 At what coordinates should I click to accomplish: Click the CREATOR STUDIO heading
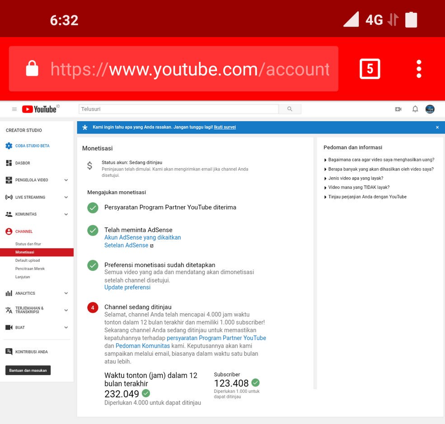pyautogui.click(x=24, y=130)
